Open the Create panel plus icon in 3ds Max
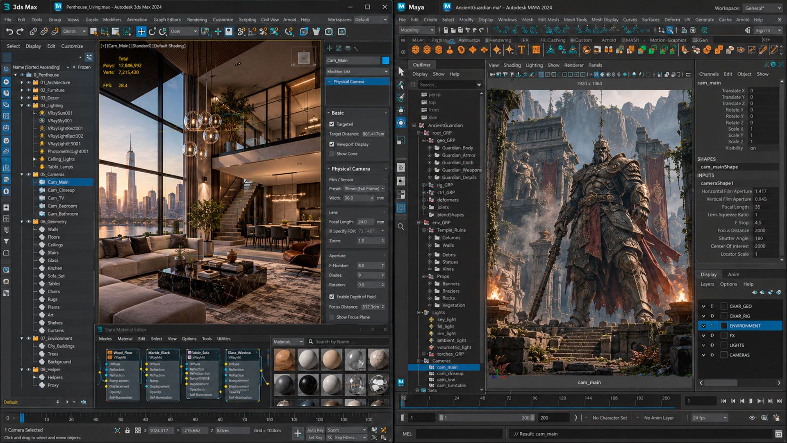The height and width of the screenshot is (443, 787). [x=329, y=48]
